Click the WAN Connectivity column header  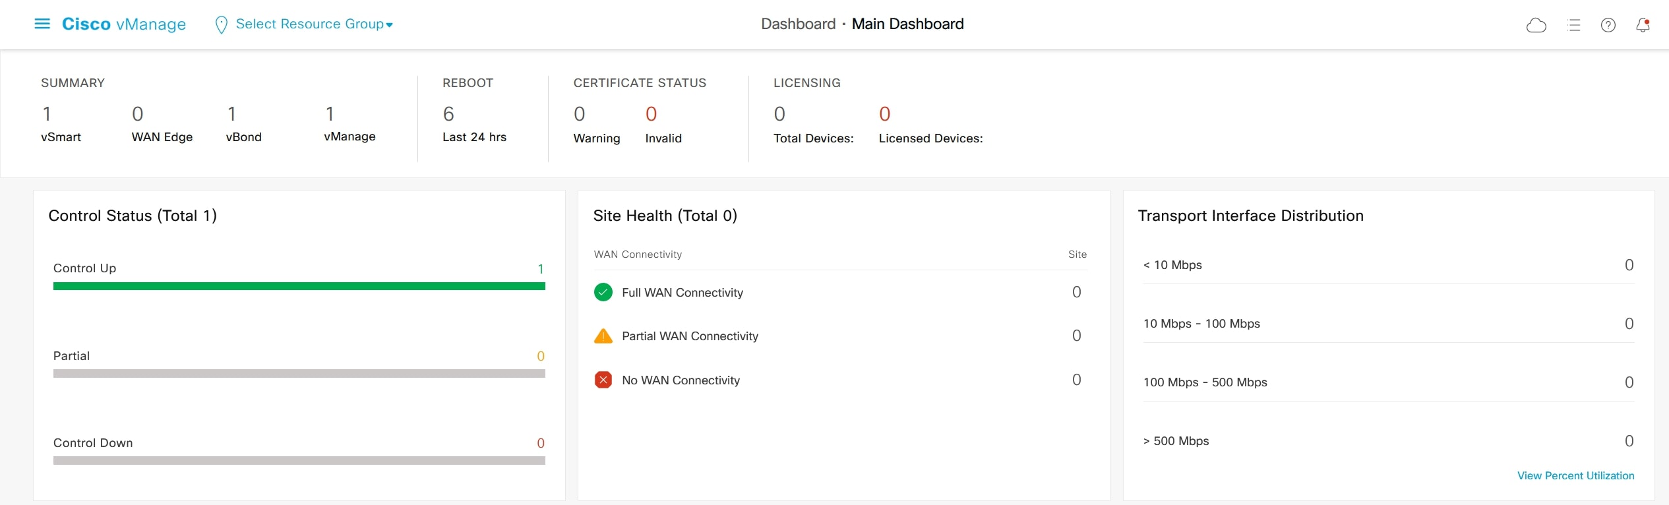coord(638,254)
